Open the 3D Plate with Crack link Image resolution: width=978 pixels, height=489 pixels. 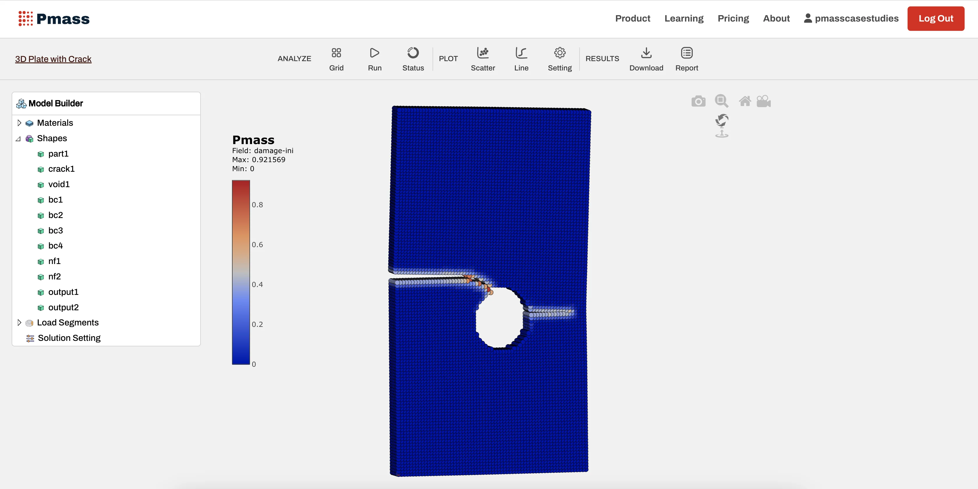[53, 59]
